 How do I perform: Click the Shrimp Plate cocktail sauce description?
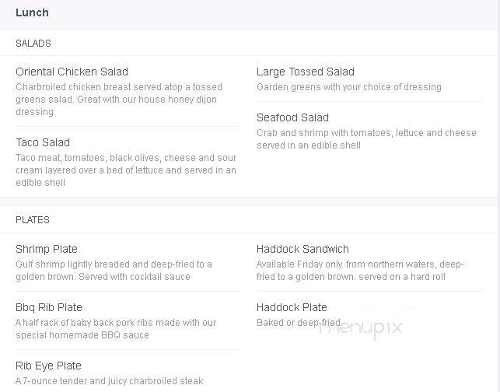pyautogui.click(x=114, y=271)
